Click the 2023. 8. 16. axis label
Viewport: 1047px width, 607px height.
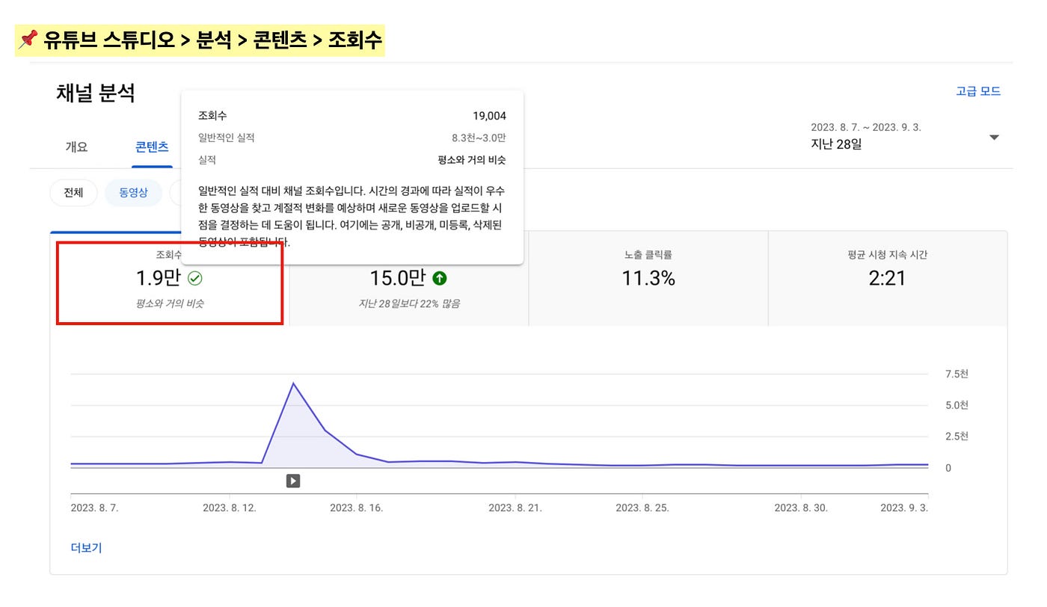point(357,508)
